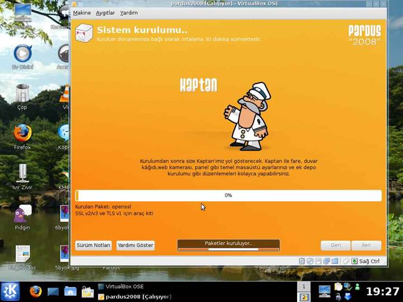Open the Firefox desktop icon
Viewport: 403px width, 302px height.
(22, 137)
